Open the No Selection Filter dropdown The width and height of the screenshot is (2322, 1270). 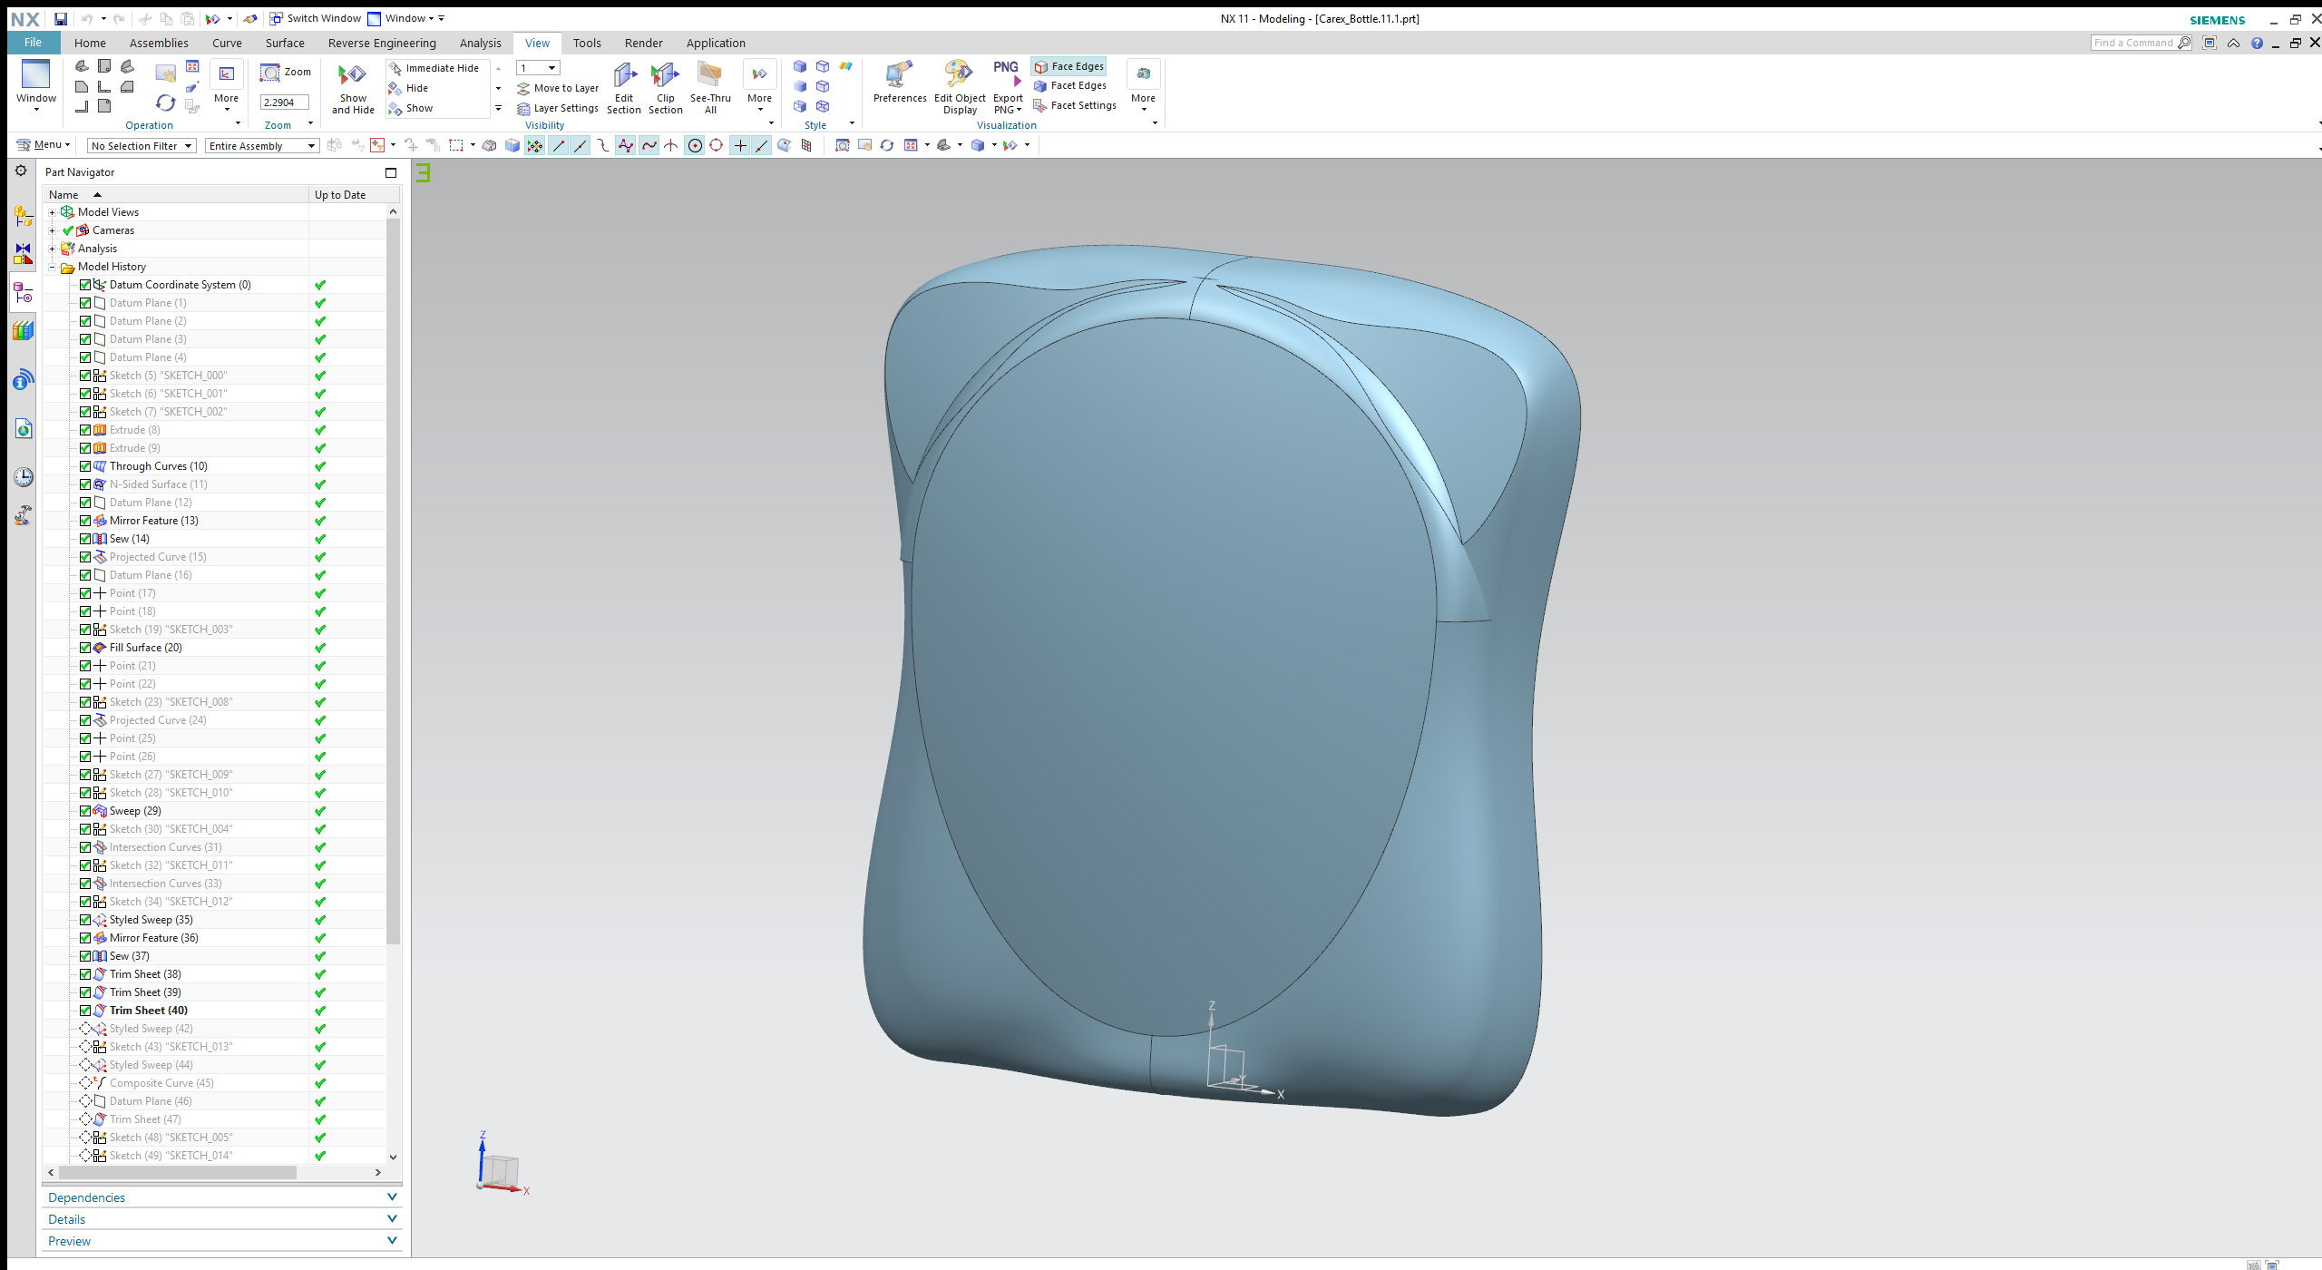141,146
